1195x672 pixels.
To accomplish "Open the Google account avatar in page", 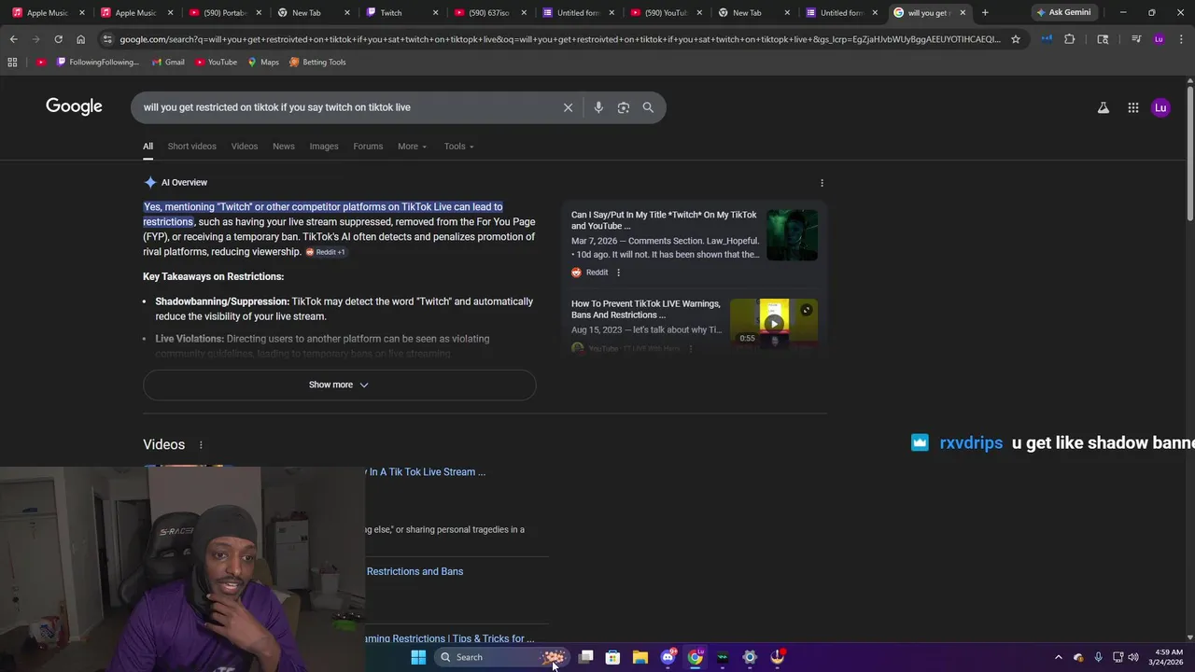I will (1160, 107).
